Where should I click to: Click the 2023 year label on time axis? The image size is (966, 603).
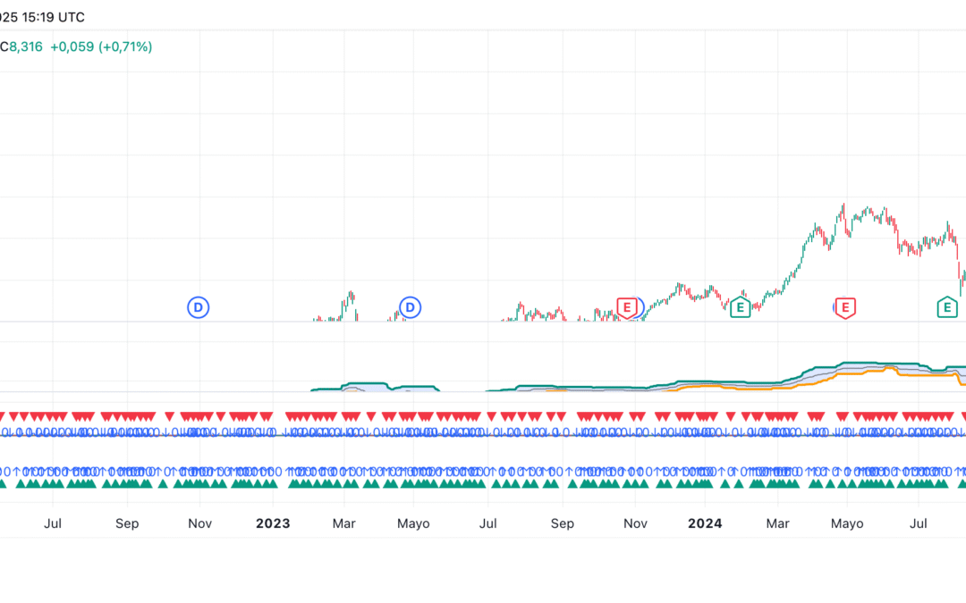pos(273,523)
